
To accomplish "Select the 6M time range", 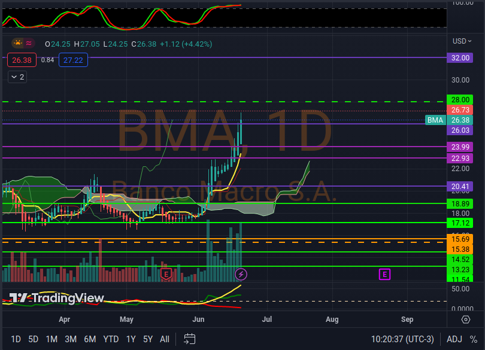I will [90, 339].
